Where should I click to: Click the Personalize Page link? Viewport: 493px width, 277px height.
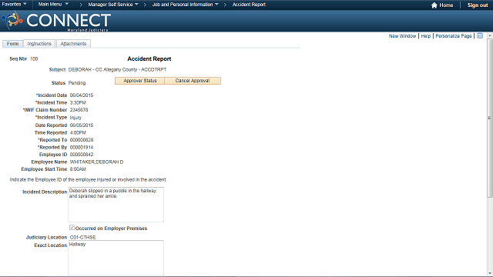(x=454, y=36)
